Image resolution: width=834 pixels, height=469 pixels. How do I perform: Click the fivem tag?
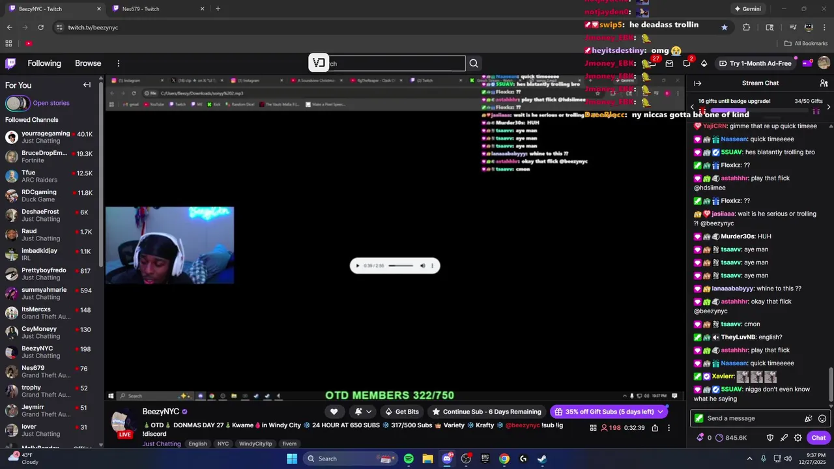(x=289, y=444)
